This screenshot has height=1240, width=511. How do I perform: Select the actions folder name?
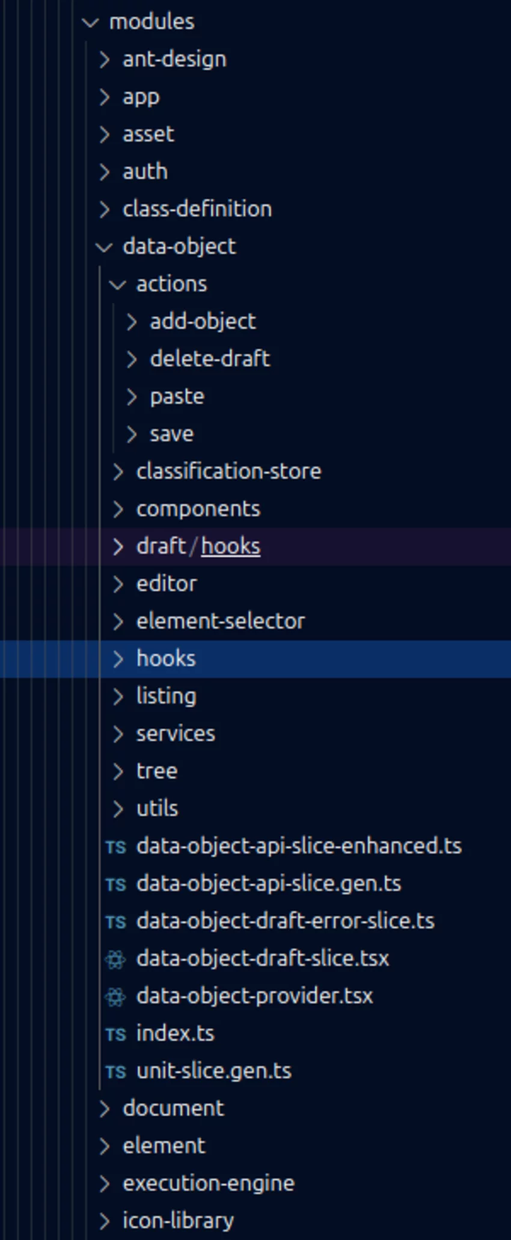click(172, 284)
